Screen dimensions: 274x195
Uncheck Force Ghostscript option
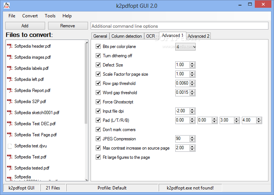coord(98,102)
